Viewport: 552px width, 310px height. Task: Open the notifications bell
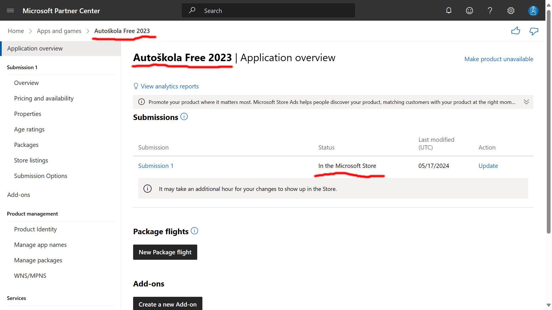click(x=449, y=11)
